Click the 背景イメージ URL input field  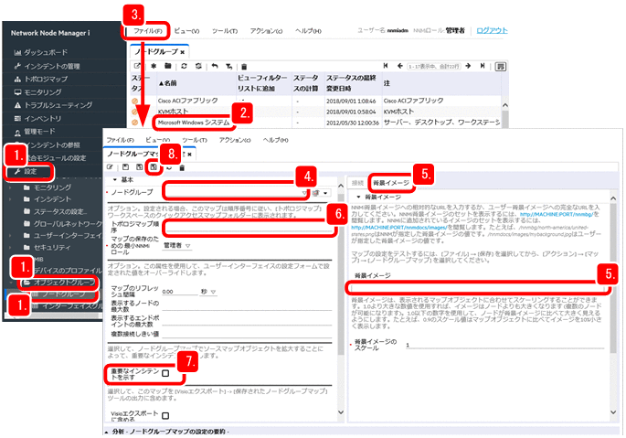tap(477, 288)
